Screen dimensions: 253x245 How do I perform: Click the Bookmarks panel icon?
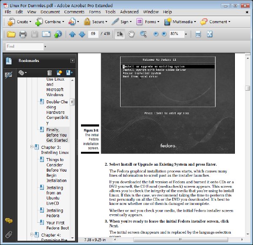[x=9, y=61]
